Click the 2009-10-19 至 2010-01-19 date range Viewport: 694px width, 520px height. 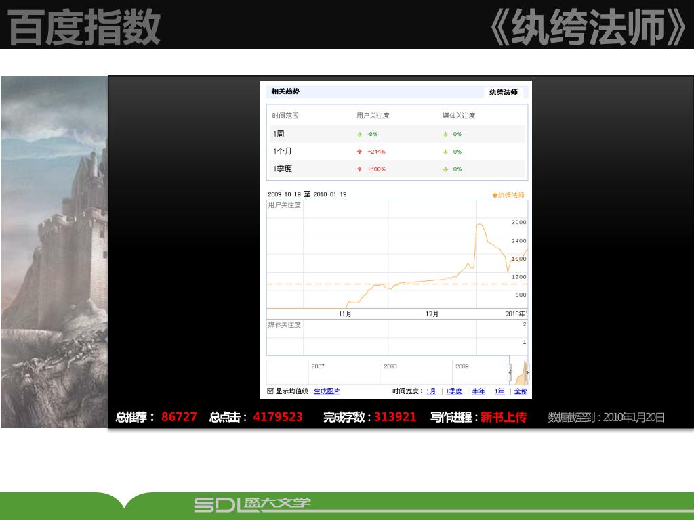pyautogui.click(x=307, y=194)
